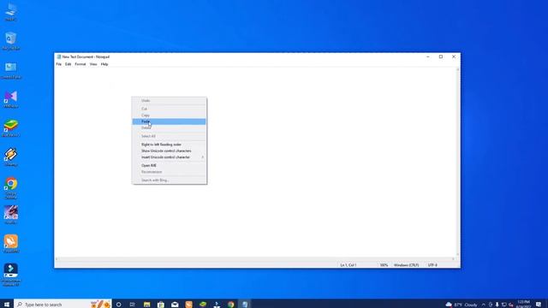Choose Open IME from context menu
The width and height of the screenshot is (548, 308).
tap(170, 165)
